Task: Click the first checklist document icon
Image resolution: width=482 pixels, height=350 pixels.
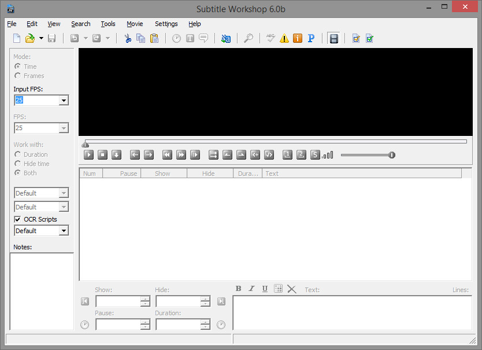Action: coord(356,39)
